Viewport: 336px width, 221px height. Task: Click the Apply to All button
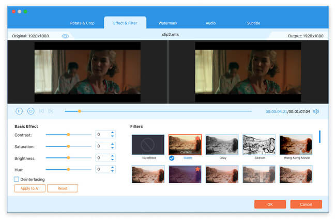[30, 188]
